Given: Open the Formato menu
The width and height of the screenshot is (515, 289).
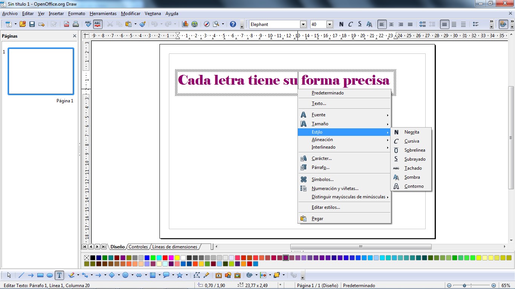Looking at the screenshot, I should coord(77,14).
